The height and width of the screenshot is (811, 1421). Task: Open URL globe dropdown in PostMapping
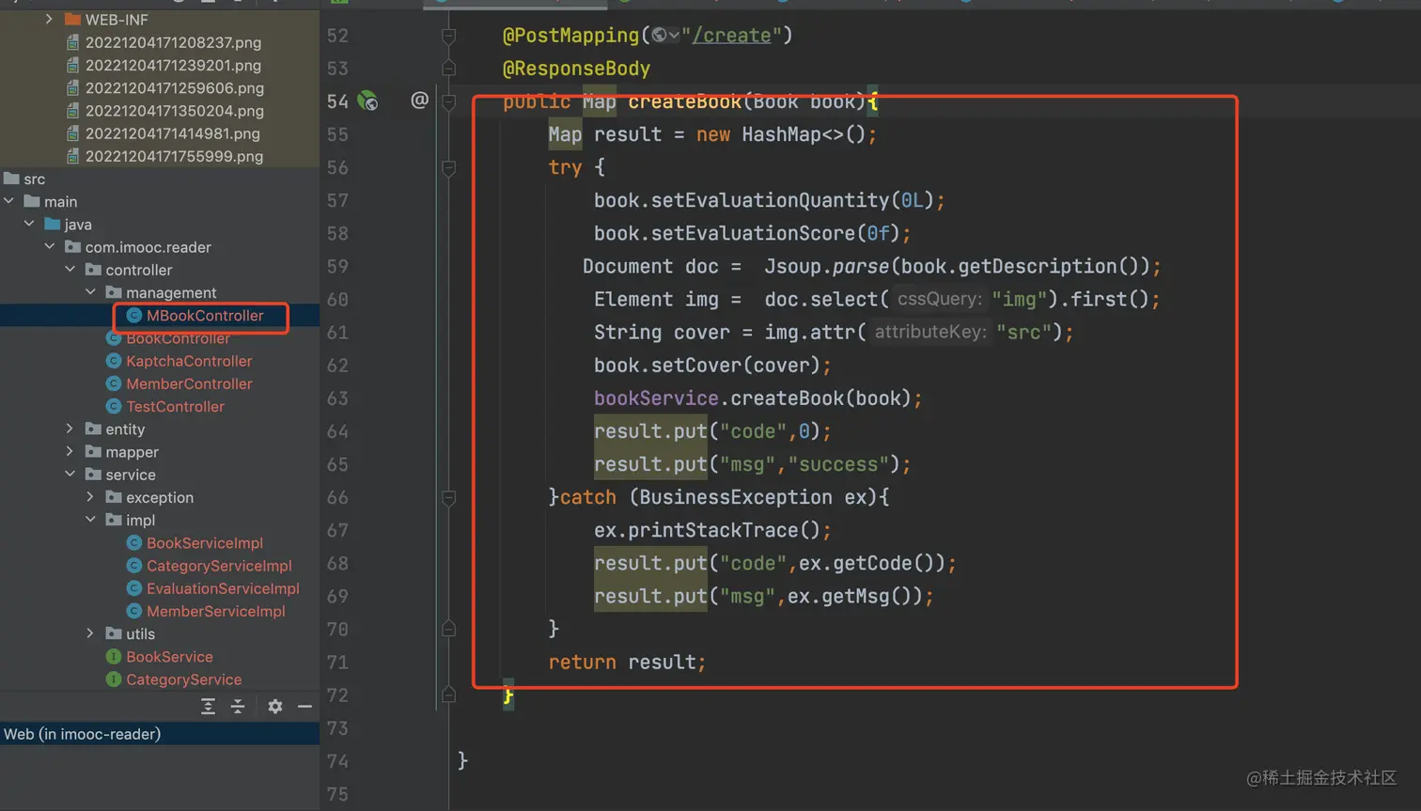coord(665,36)
